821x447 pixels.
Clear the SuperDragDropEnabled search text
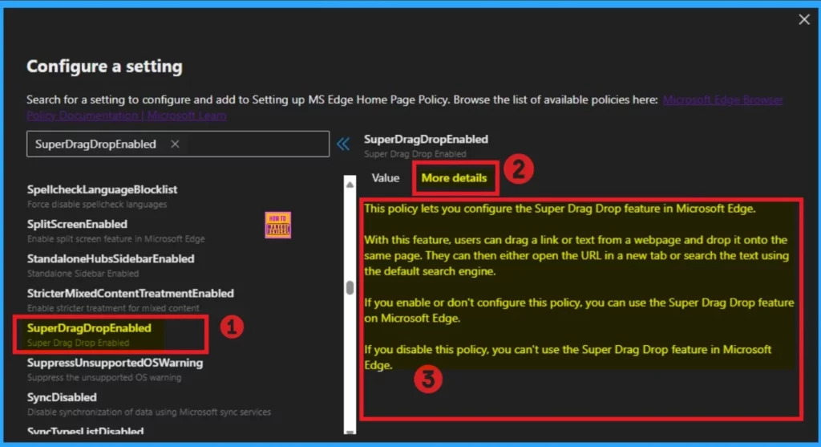click(x=175, y=144)
